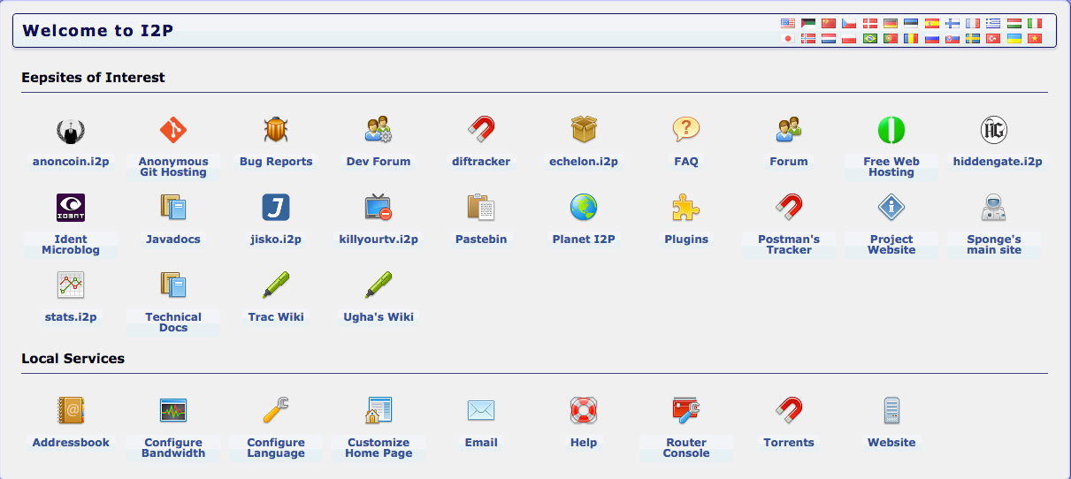Choose the Swedish flag
The image size is (1071, 479).
coord(973,39)
